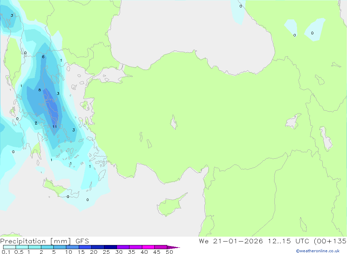Click the legend swatch between 1 and 2
This screenshot has width=347, height=254.
click(34, 247)
